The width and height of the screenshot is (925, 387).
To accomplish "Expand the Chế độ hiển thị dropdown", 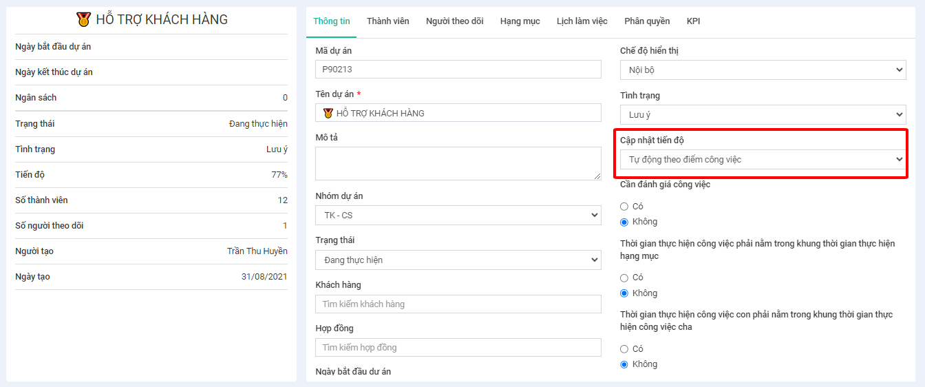I will 763,70.
